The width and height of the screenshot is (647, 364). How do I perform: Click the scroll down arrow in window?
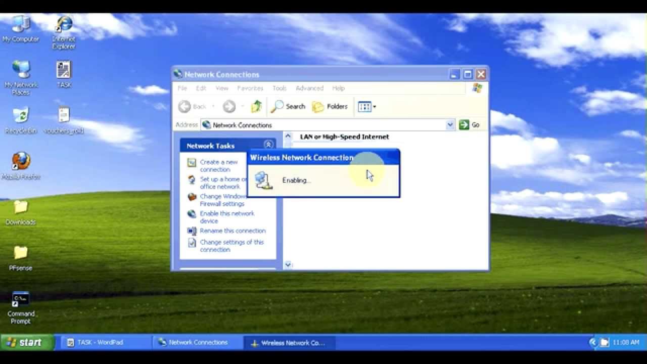click(288, 264)
